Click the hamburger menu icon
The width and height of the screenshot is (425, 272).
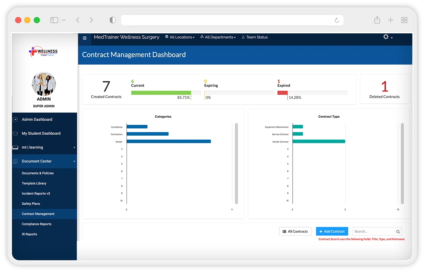(x=85, y=38)
